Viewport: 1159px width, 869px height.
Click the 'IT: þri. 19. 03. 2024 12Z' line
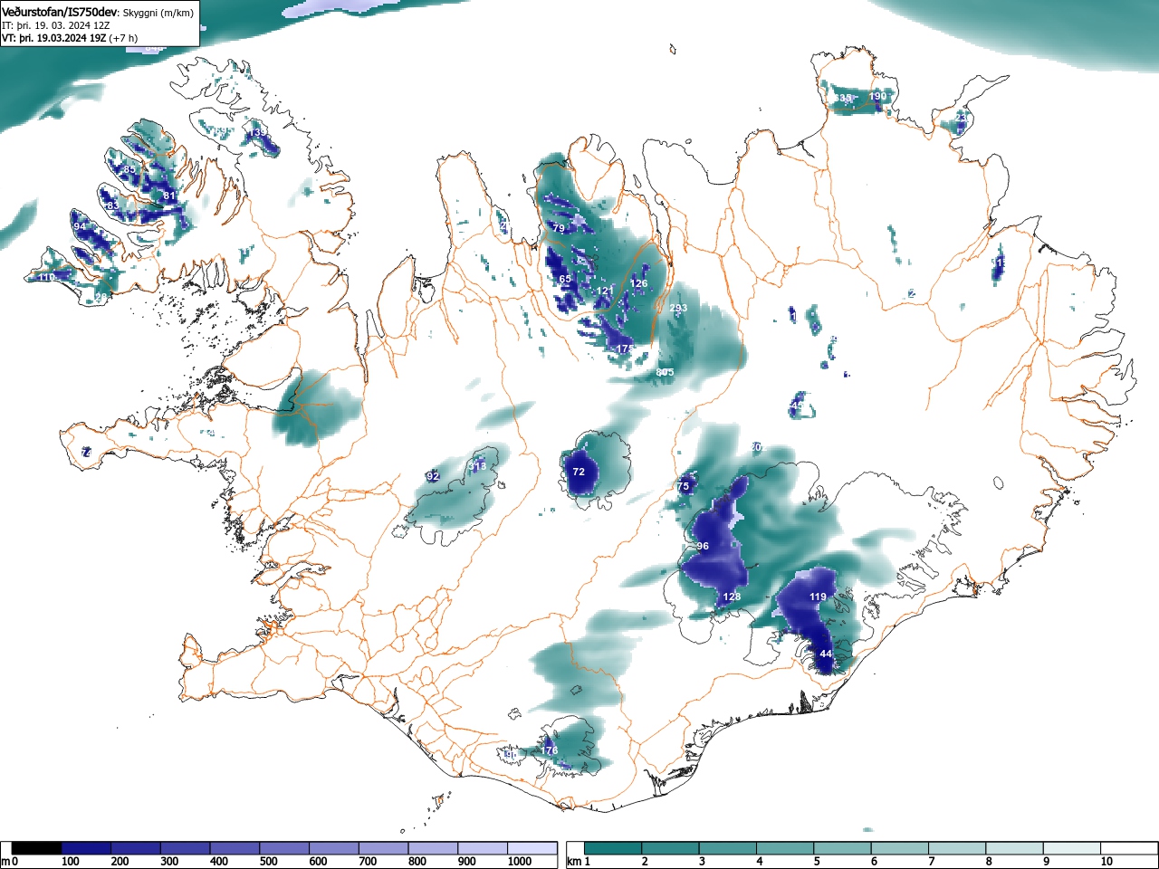coord(56,25)
